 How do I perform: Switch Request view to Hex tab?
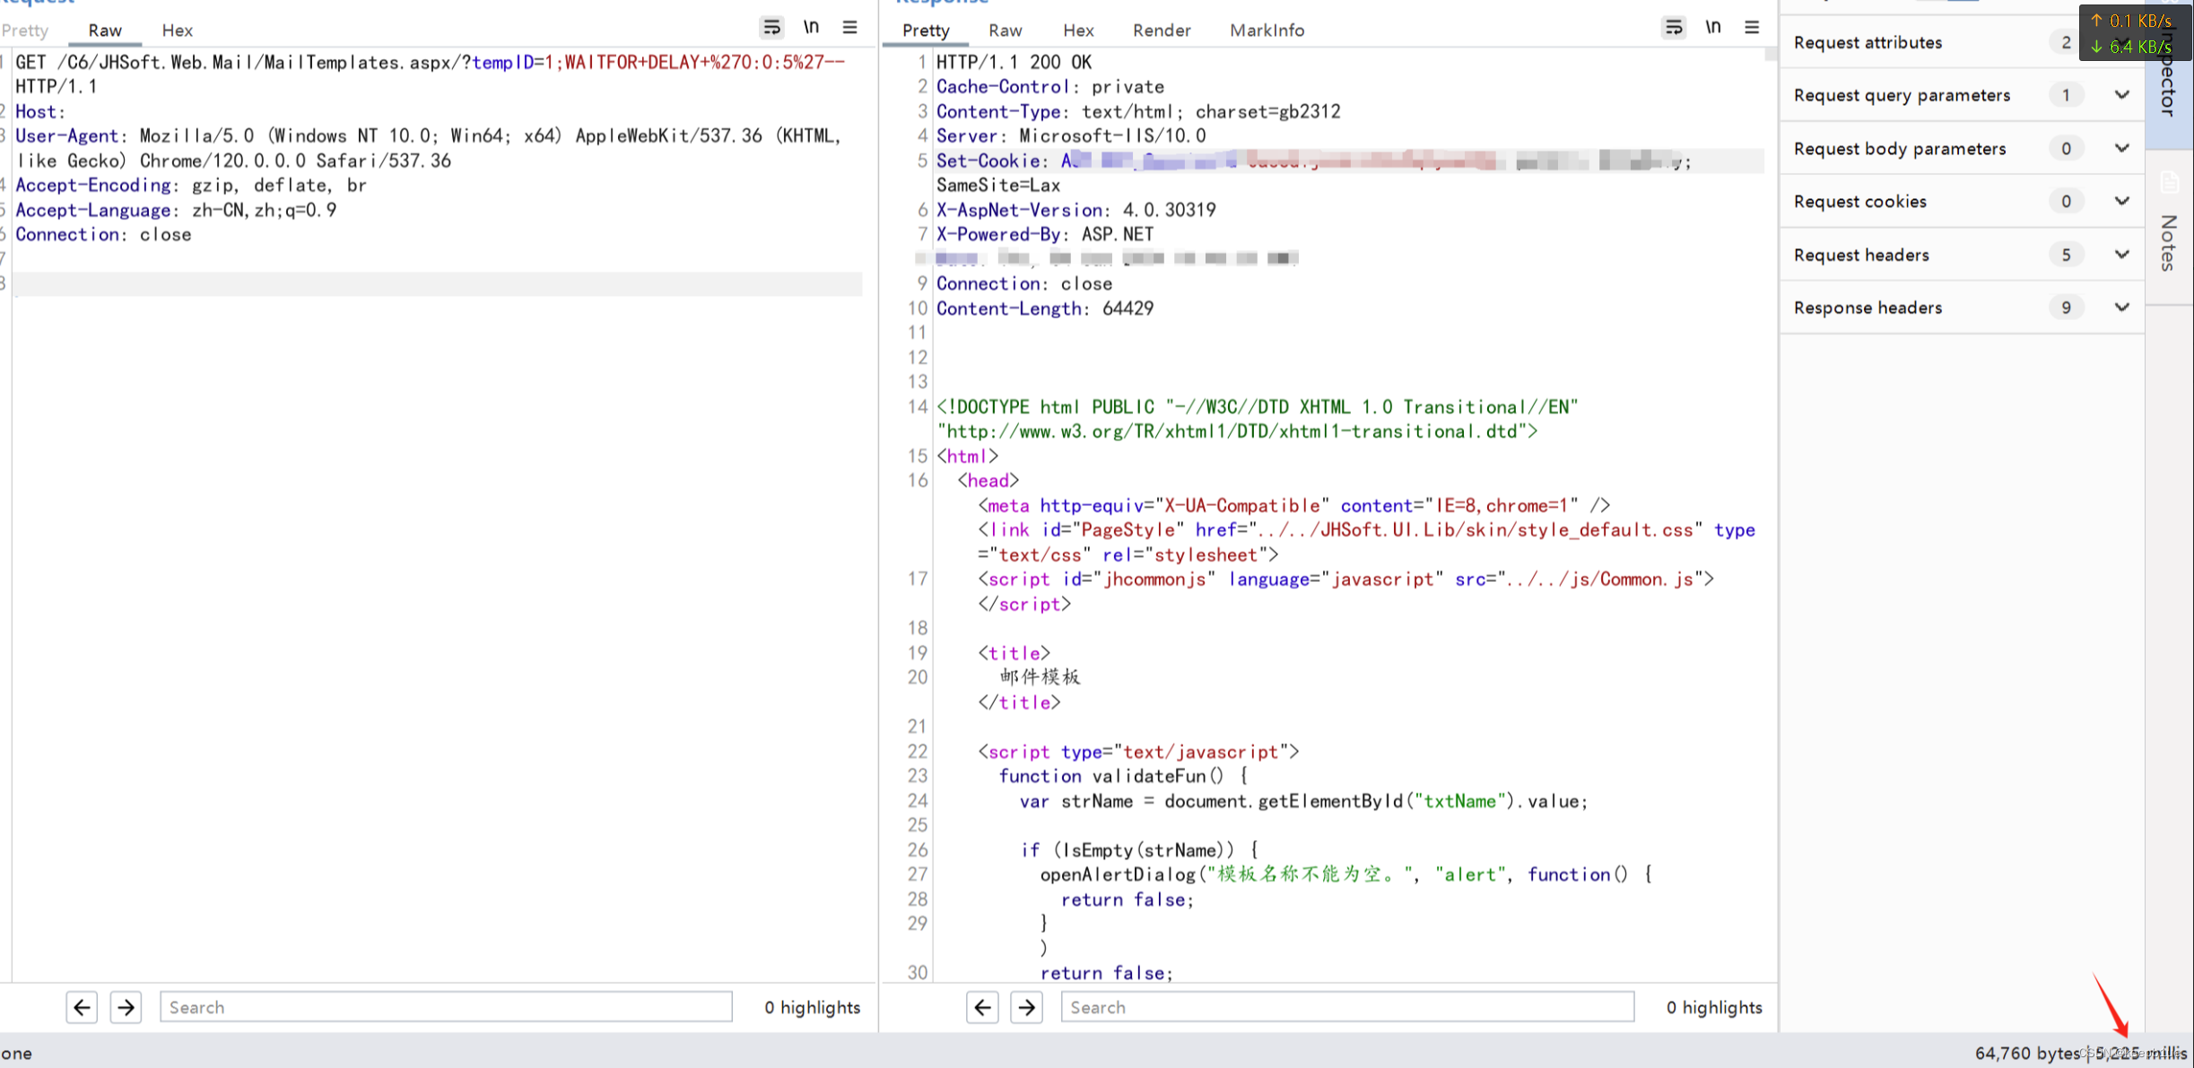pos(178,30)
